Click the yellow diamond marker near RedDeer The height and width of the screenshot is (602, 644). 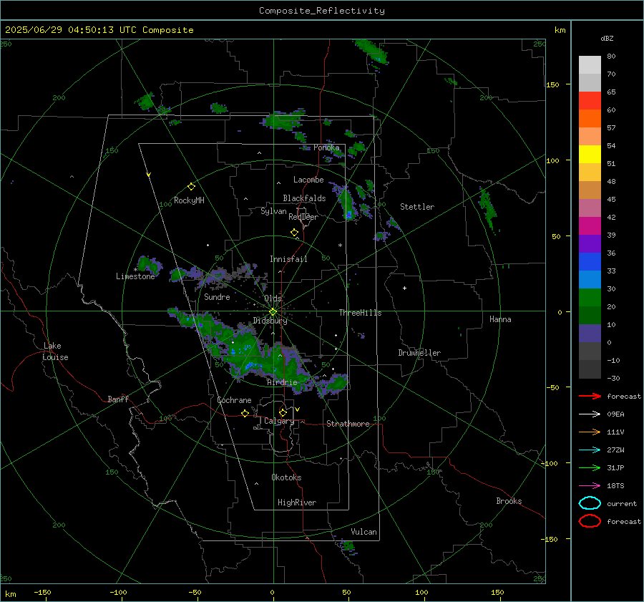[x=294, y=233]
